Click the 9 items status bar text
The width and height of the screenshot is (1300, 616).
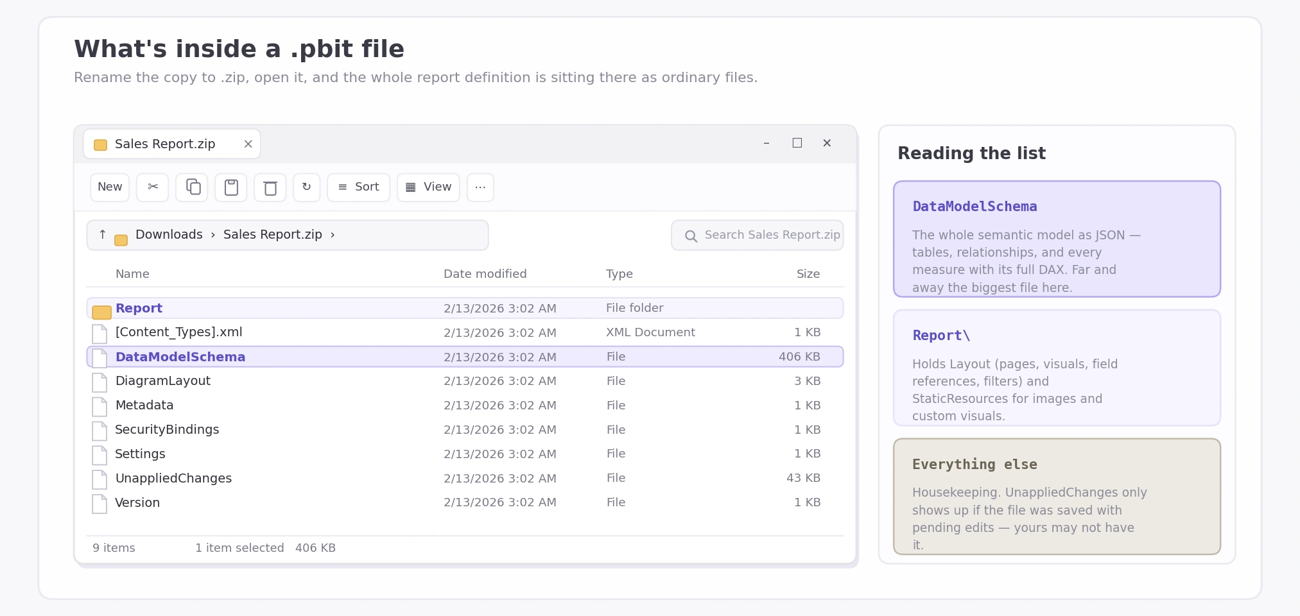coord(114,548)
